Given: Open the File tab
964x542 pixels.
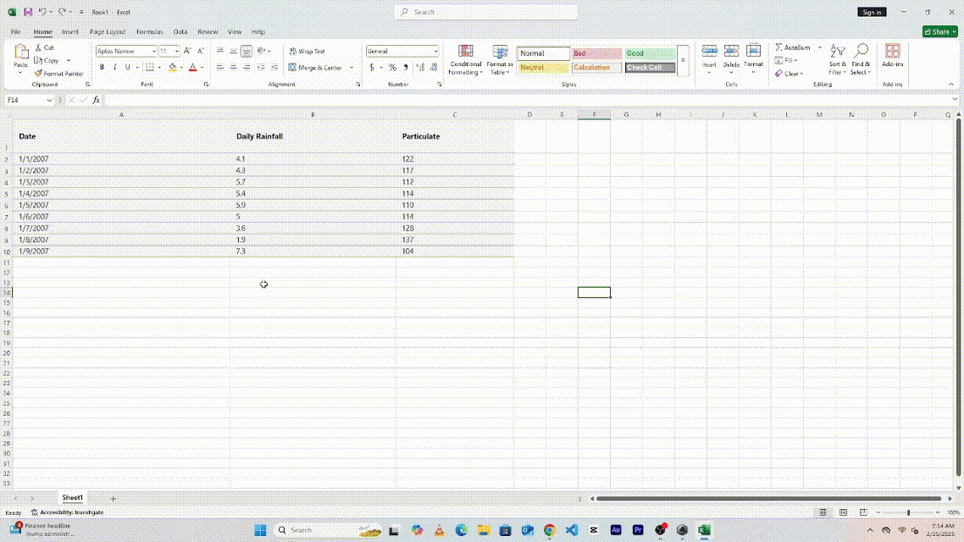Looking at the screenshot, I should [15, 31].
